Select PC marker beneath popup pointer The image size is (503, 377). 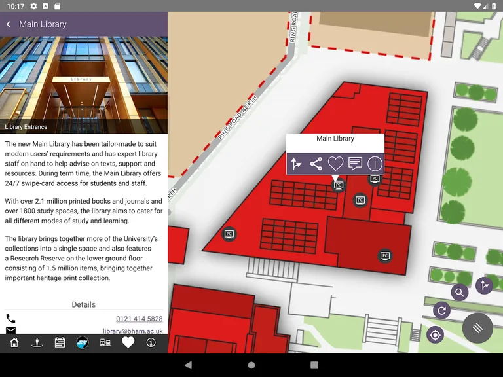click(x=339, y=185)
